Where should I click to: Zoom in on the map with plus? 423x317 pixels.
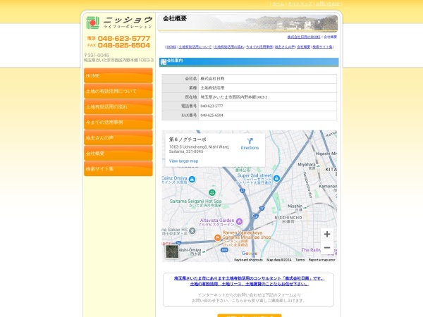[327, 234]
